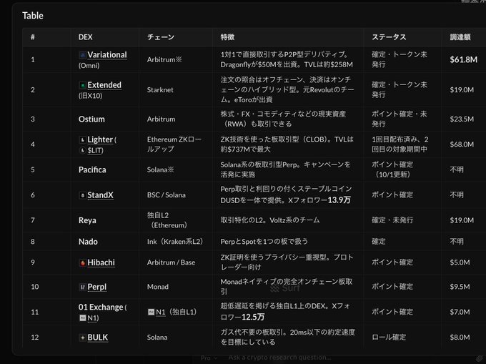The width and height of the screenshot is (486, 364).
Task: Click the BULK logo icon
Action: (x=82, y=338)
